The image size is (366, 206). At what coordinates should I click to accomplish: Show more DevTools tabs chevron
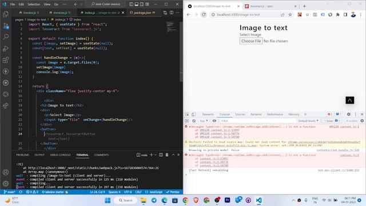coord(305,114)
